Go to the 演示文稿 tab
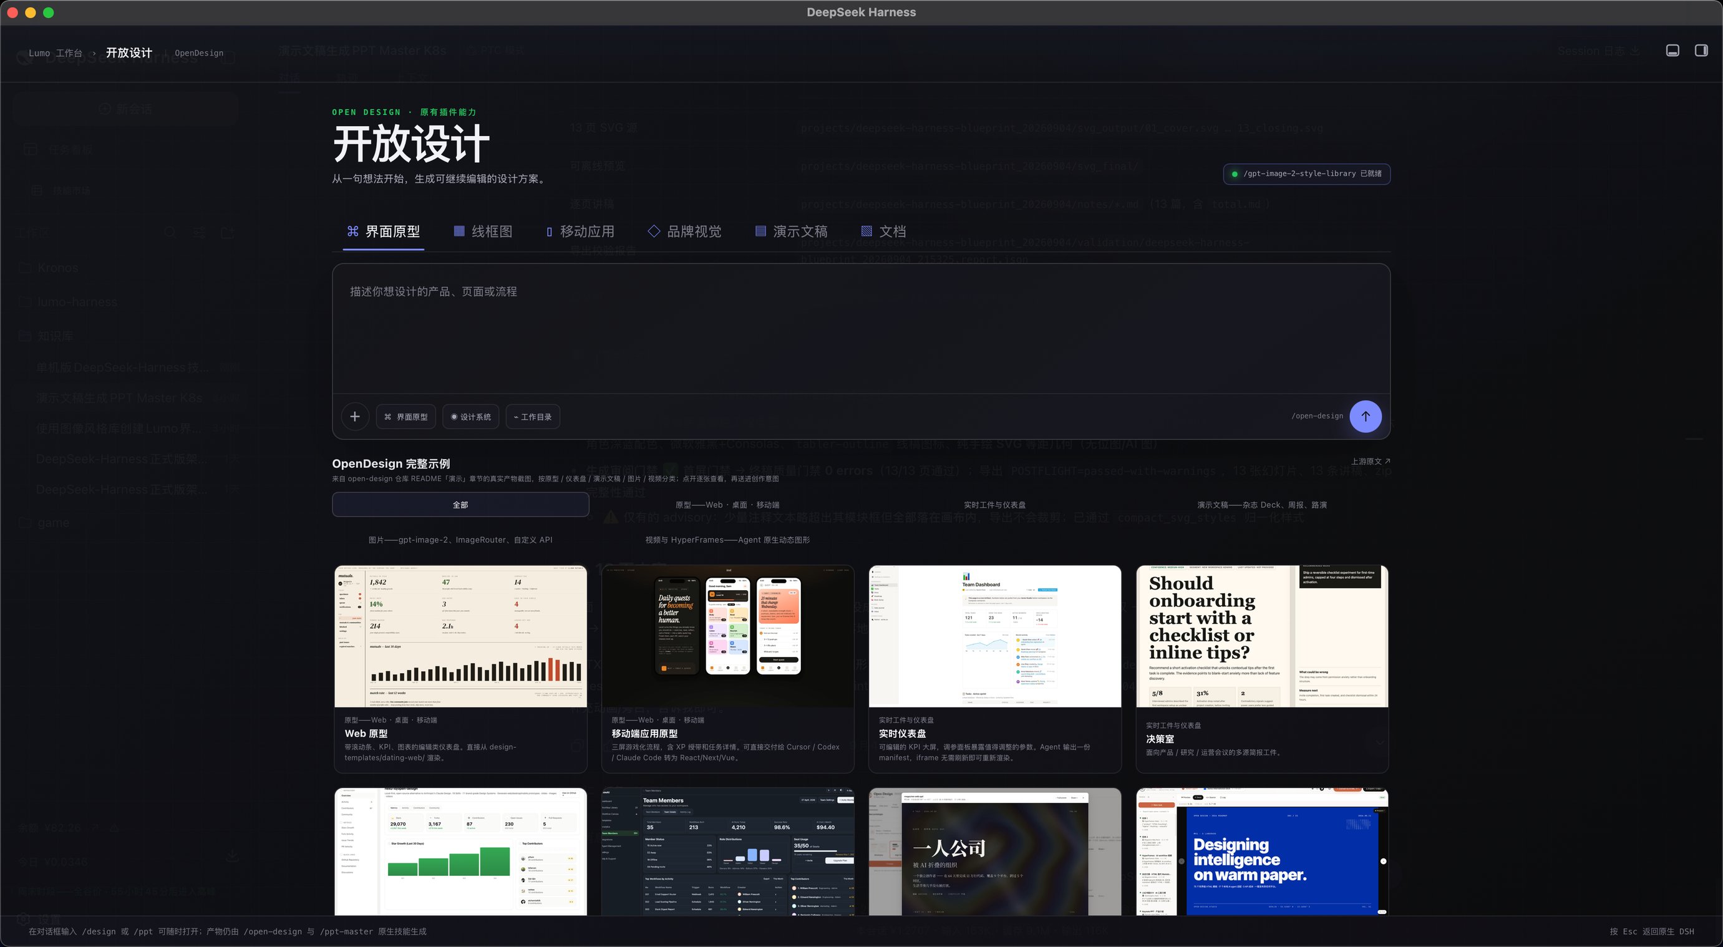The height and width of the screenshot is (947, 1723). pos(791,231)
